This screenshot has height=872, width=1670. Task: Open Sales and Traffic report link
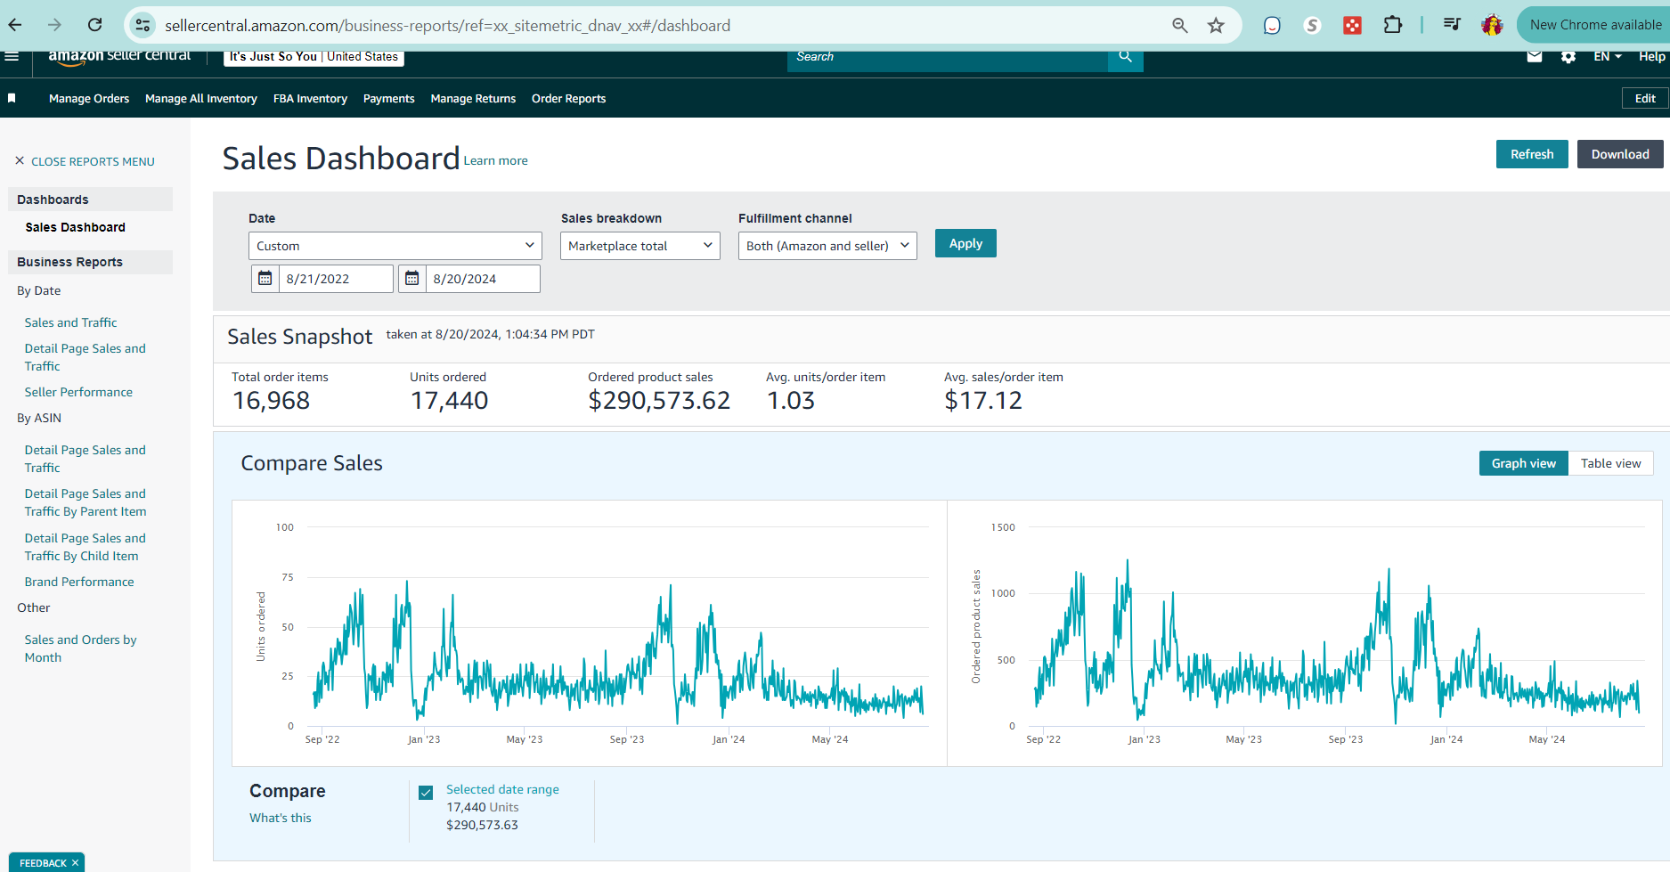[x=70, y=322]
